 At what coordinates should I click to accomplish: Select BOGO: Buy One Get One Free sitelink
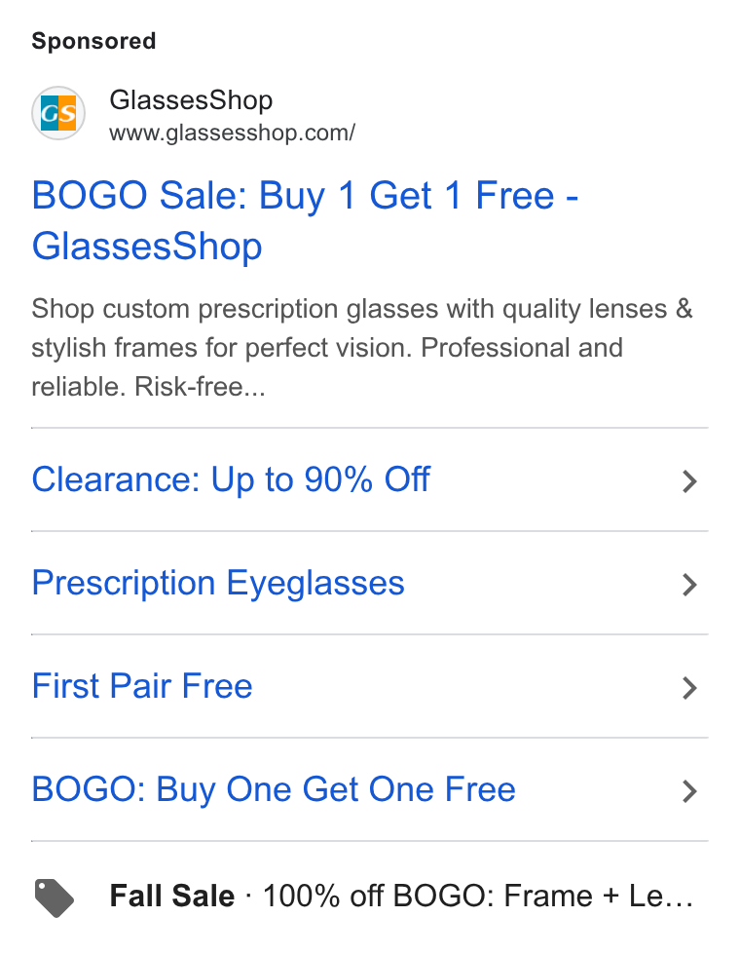pyautogui.click(x=274, y=790)
